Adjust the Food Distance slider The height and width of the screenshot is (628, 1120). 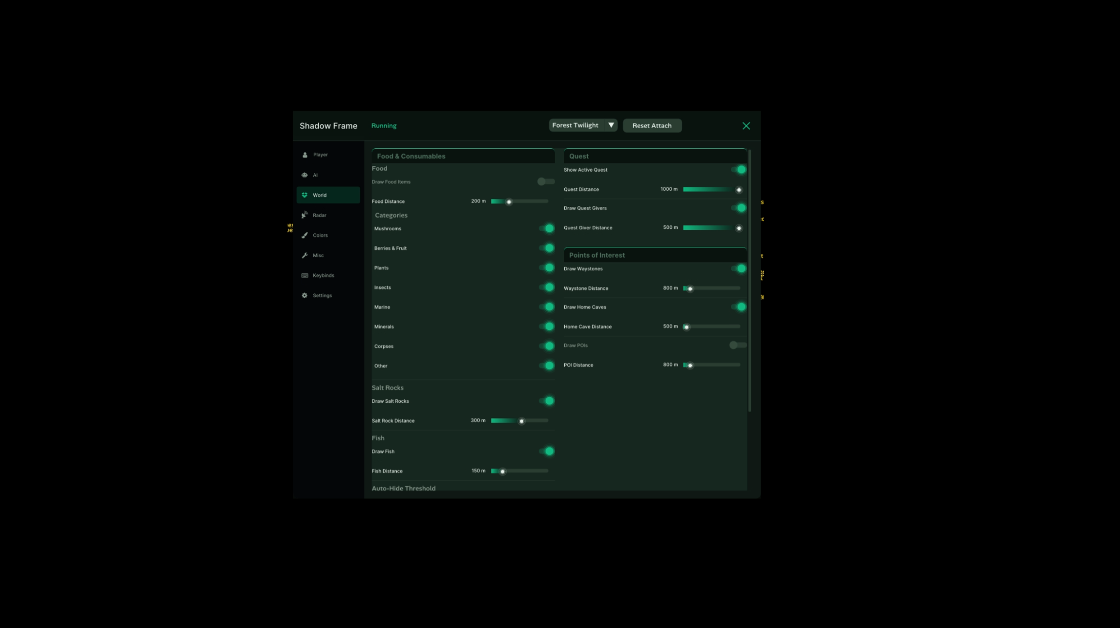point(520,201)
